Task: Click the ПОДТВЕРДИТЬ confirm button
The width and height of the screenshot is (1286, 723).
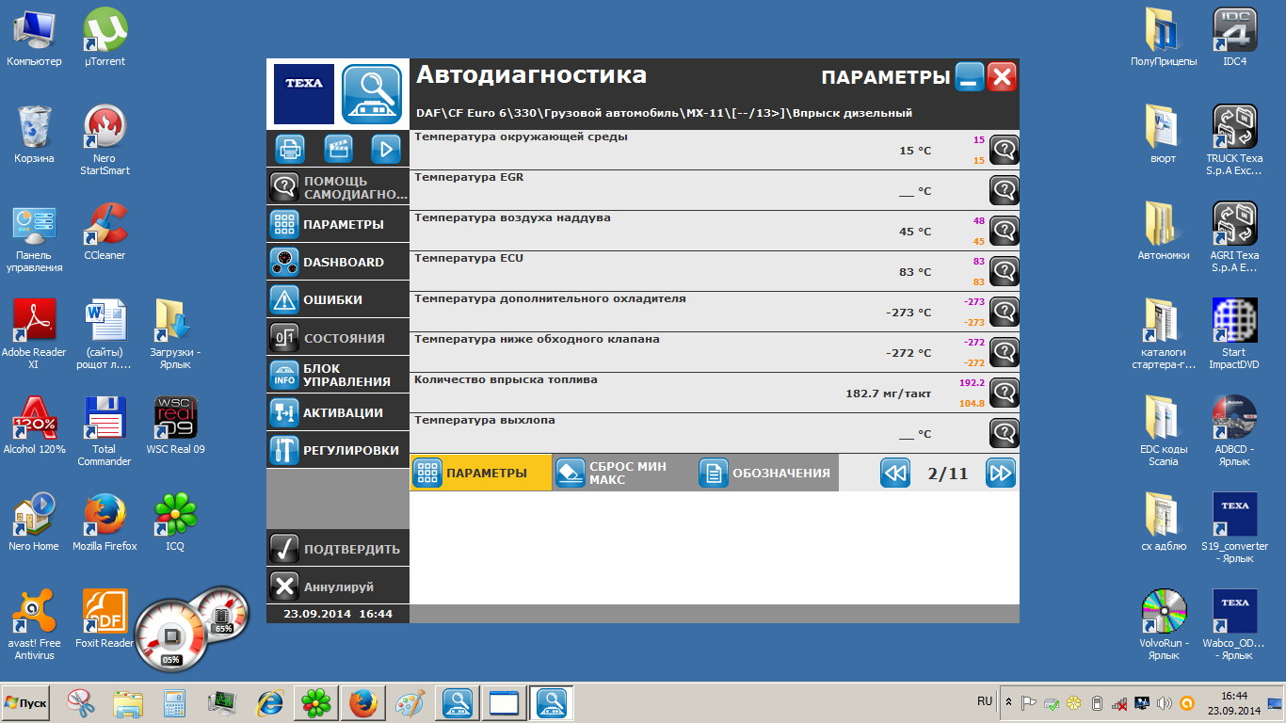Action: point(338,549)
